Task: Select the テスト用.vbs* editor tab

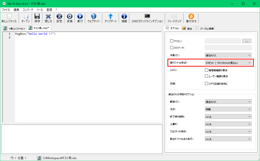Action: pos(39,28)
